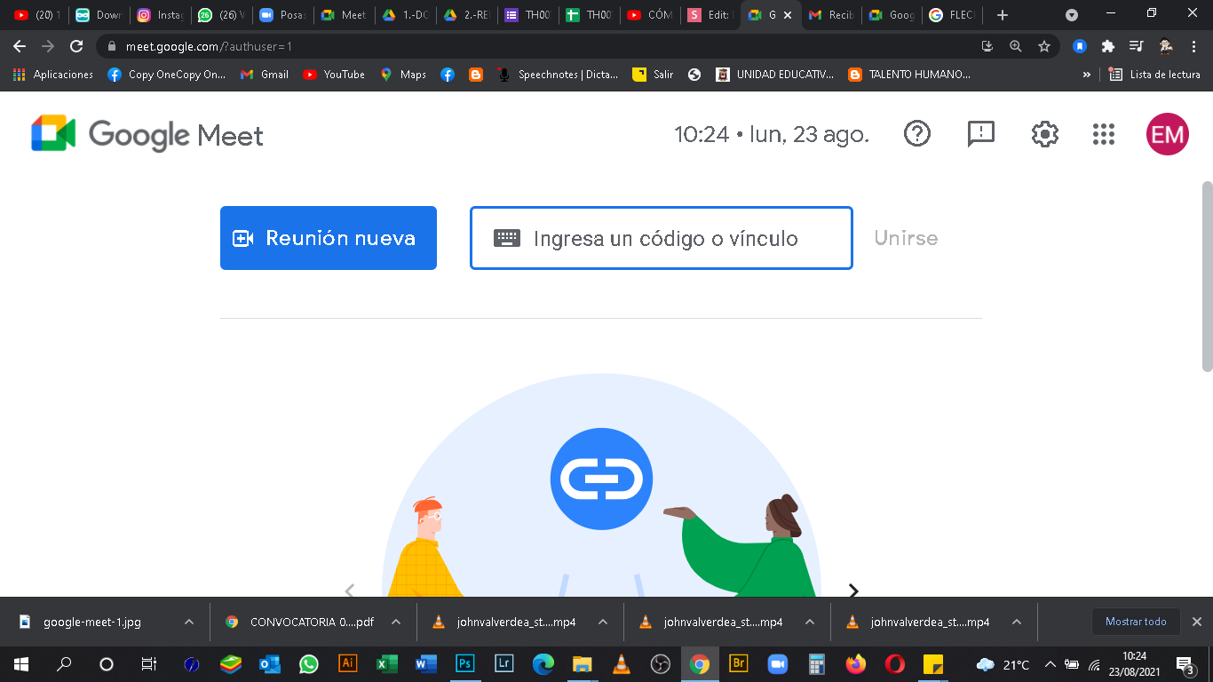Open the report a problem feedback icon
This screenshot has width=1213, height=682.
tap(981, 134)
